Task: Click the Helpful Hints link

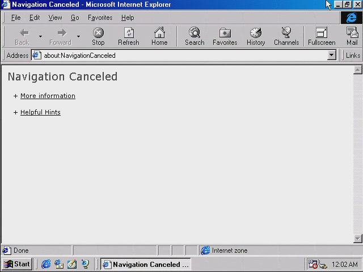Action: tap(40, 112)
